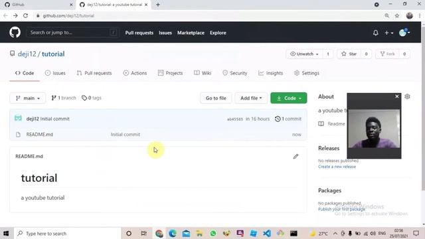Expand the green Code dropdown
This screenshot has width=425, height=239.
point(289,98)
